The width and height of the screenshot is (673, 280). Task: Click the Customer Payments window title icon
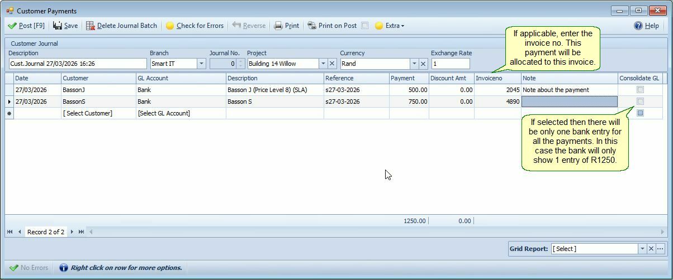(10, 11)
